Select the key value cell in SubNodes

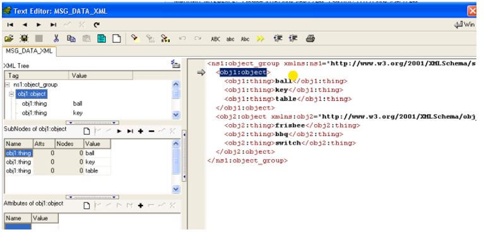tap(97, 162)
